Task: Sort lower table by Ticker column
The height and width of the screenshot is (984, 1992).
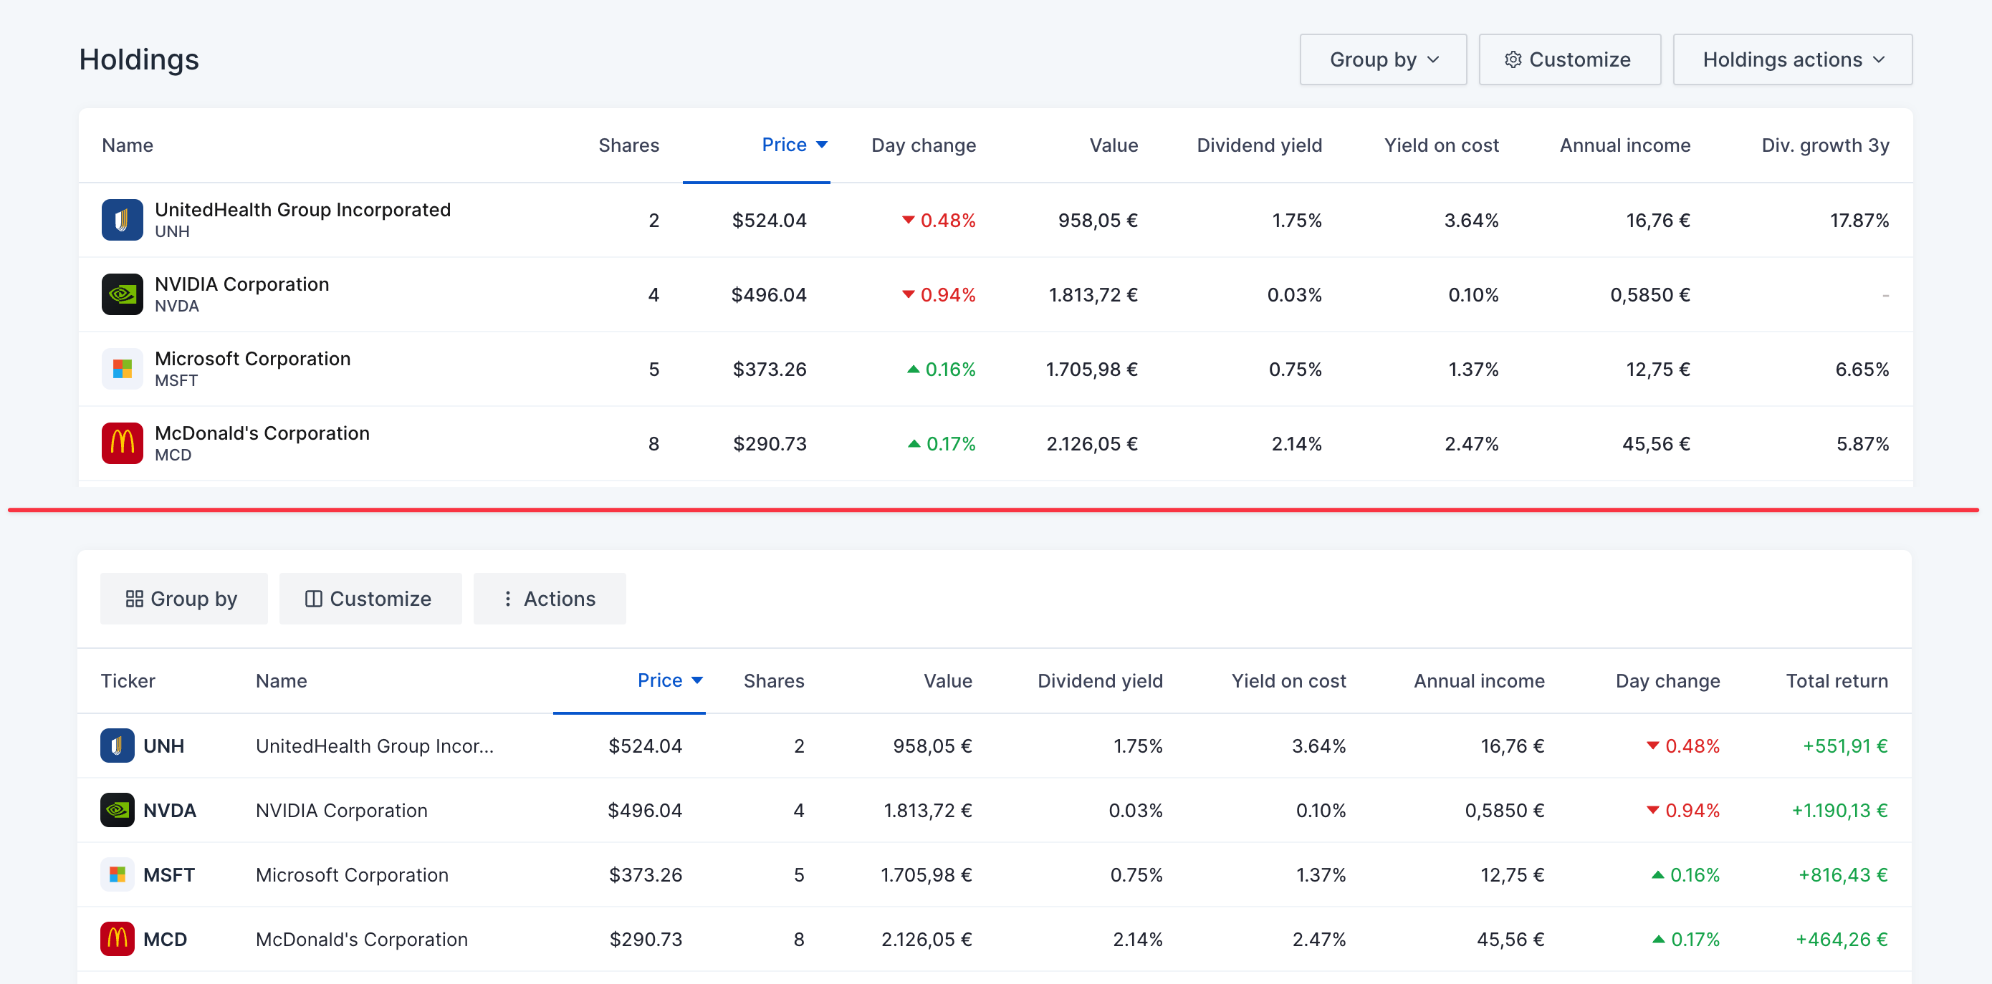Action: tap(128, 681)
